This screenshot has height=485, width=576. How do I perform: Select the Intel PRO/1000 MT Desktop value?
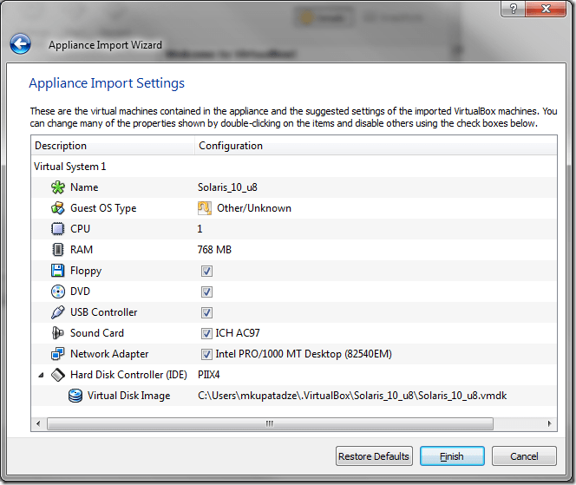(304, 354)
